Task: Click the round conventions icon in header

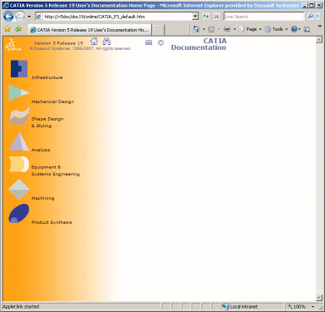Action: pyautogui.click(x=160, y=42)
